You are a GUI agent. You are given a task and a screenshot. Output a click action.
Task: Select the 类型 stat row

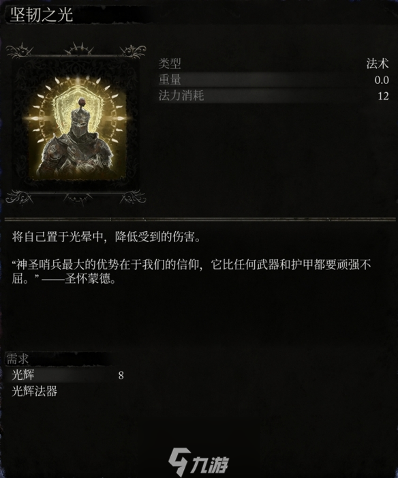[273, 63]
